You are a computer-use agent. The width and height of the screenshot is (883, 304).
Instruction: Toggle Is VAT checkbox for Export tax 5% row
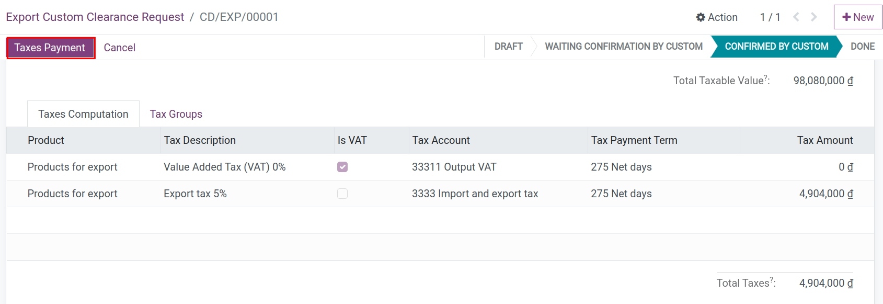(342, 194)
